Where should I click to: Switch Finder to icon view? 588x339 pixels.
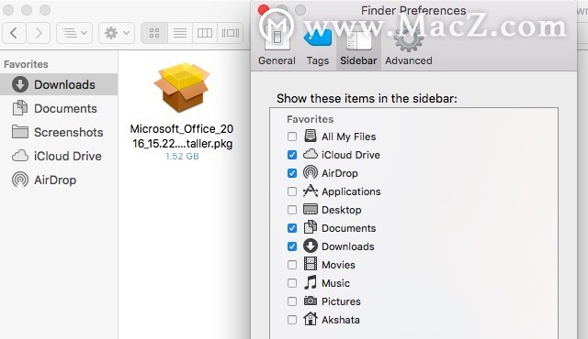[x=154, y=33]
